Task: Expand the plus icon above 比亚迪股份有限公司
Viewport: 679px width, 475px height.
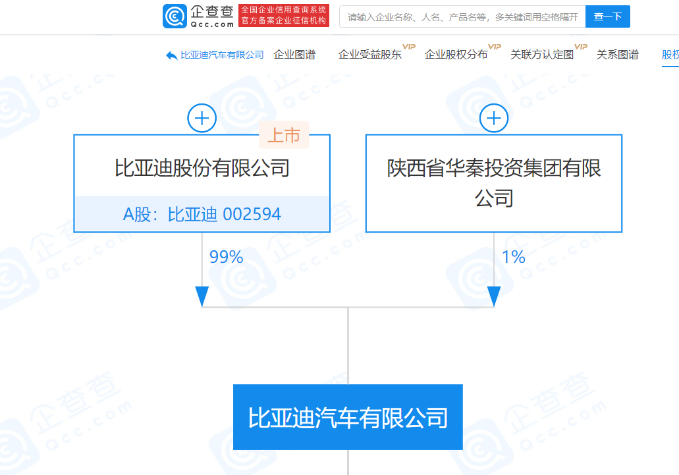Action: pyautogui.click(x=202, y=118)
